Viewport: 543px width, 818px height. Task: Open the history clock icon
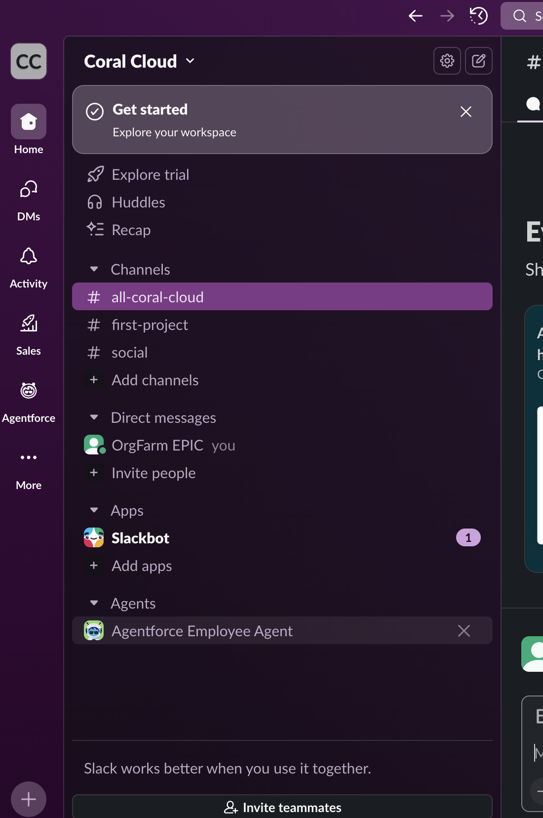478,16
